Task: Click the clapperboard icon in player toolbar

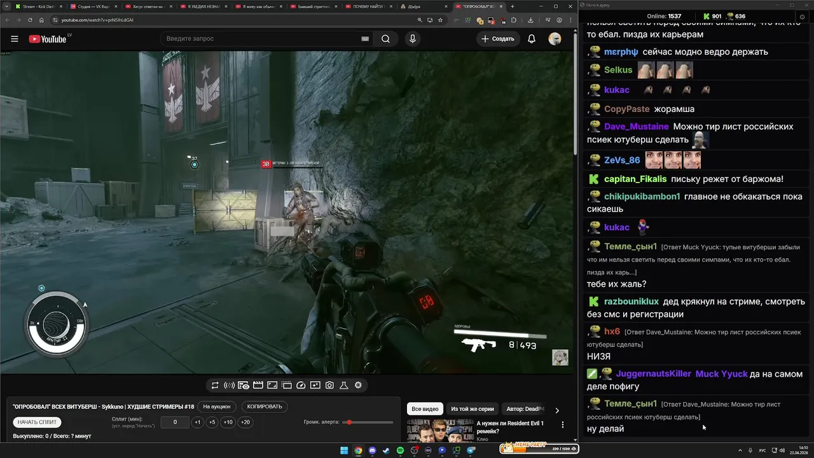Action: [x=258, y=385]
